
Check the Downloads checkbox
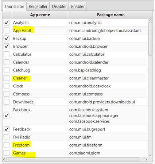coord(7,102)
